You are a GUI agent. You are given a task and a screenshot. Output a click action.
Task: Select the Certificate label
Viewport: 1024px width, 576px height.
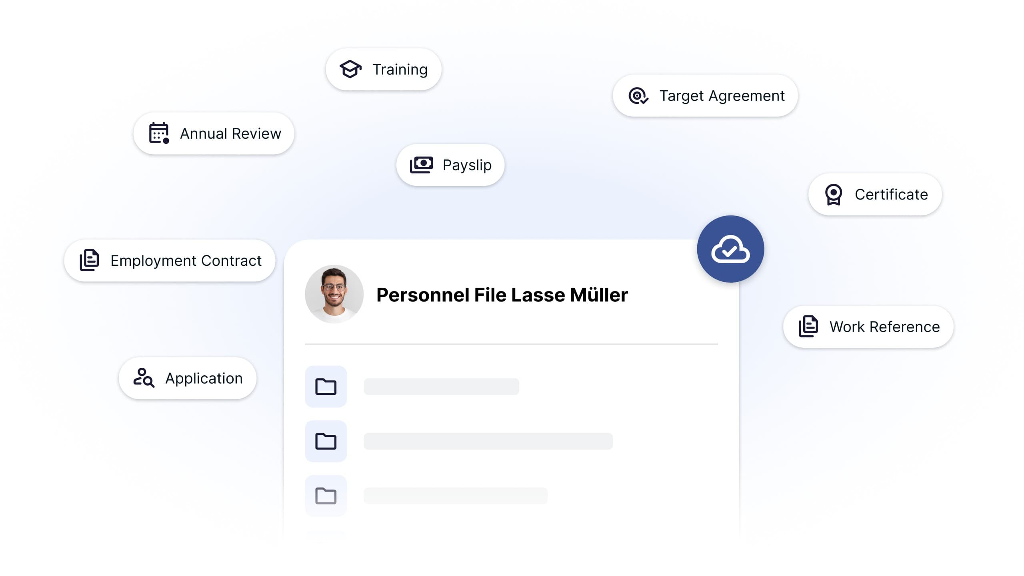point(891,195)
